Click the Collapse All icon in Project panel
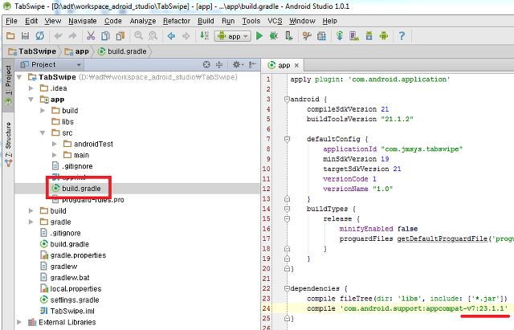Screen dimensions: 514x330 (x=219, y=64)
